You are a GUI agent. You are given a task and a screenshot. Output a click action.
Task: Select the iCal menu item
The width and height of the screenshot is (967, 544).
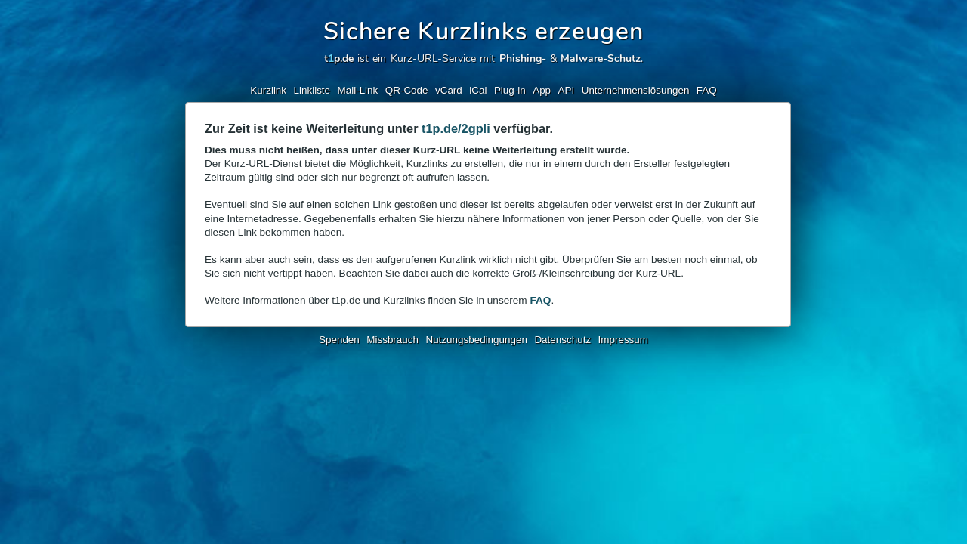(478, 91)
